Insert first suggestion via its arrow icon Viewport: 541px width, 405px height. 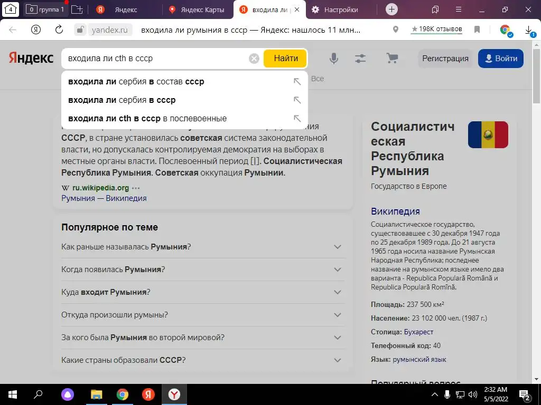pyautogui.click(x=297, y=82)
